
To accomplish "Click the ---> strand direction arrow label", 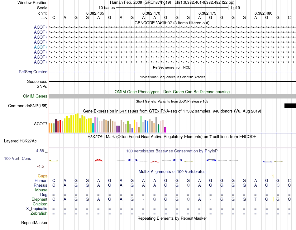I will point(44,18).
